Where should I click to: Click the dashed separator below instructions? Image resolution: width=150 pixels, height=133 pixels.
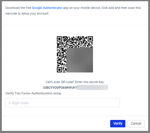[75, 25]
